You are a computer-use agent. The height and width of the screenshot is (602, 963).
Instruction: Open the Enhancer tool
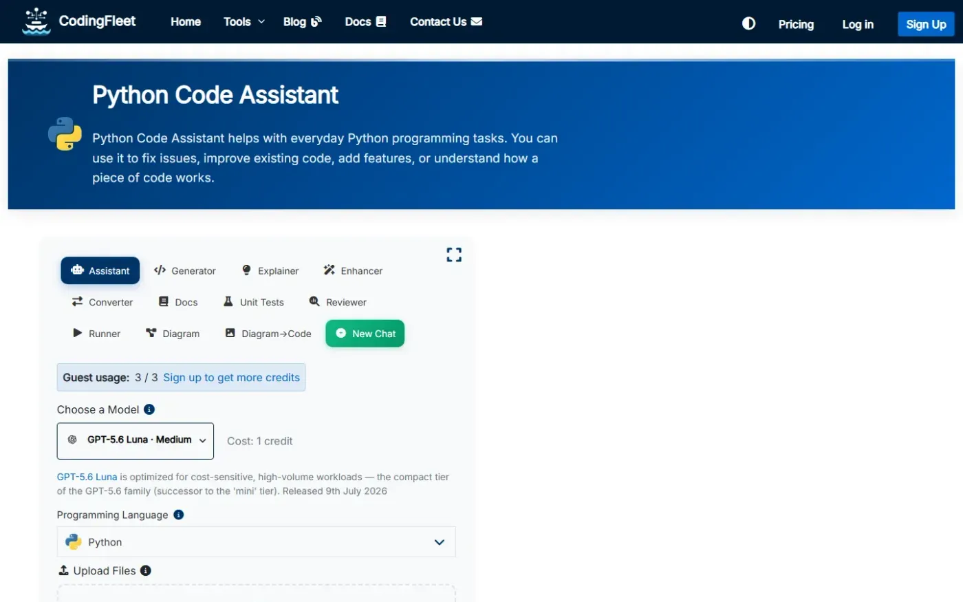tap(353, 271)
